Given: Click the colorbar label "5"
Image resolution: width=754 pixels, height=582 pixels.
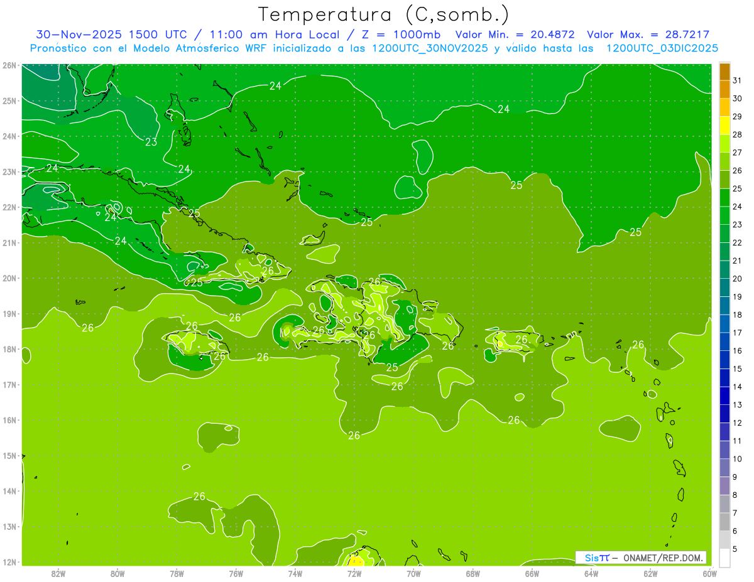Looking at the screenshot, I should point(735,549).
